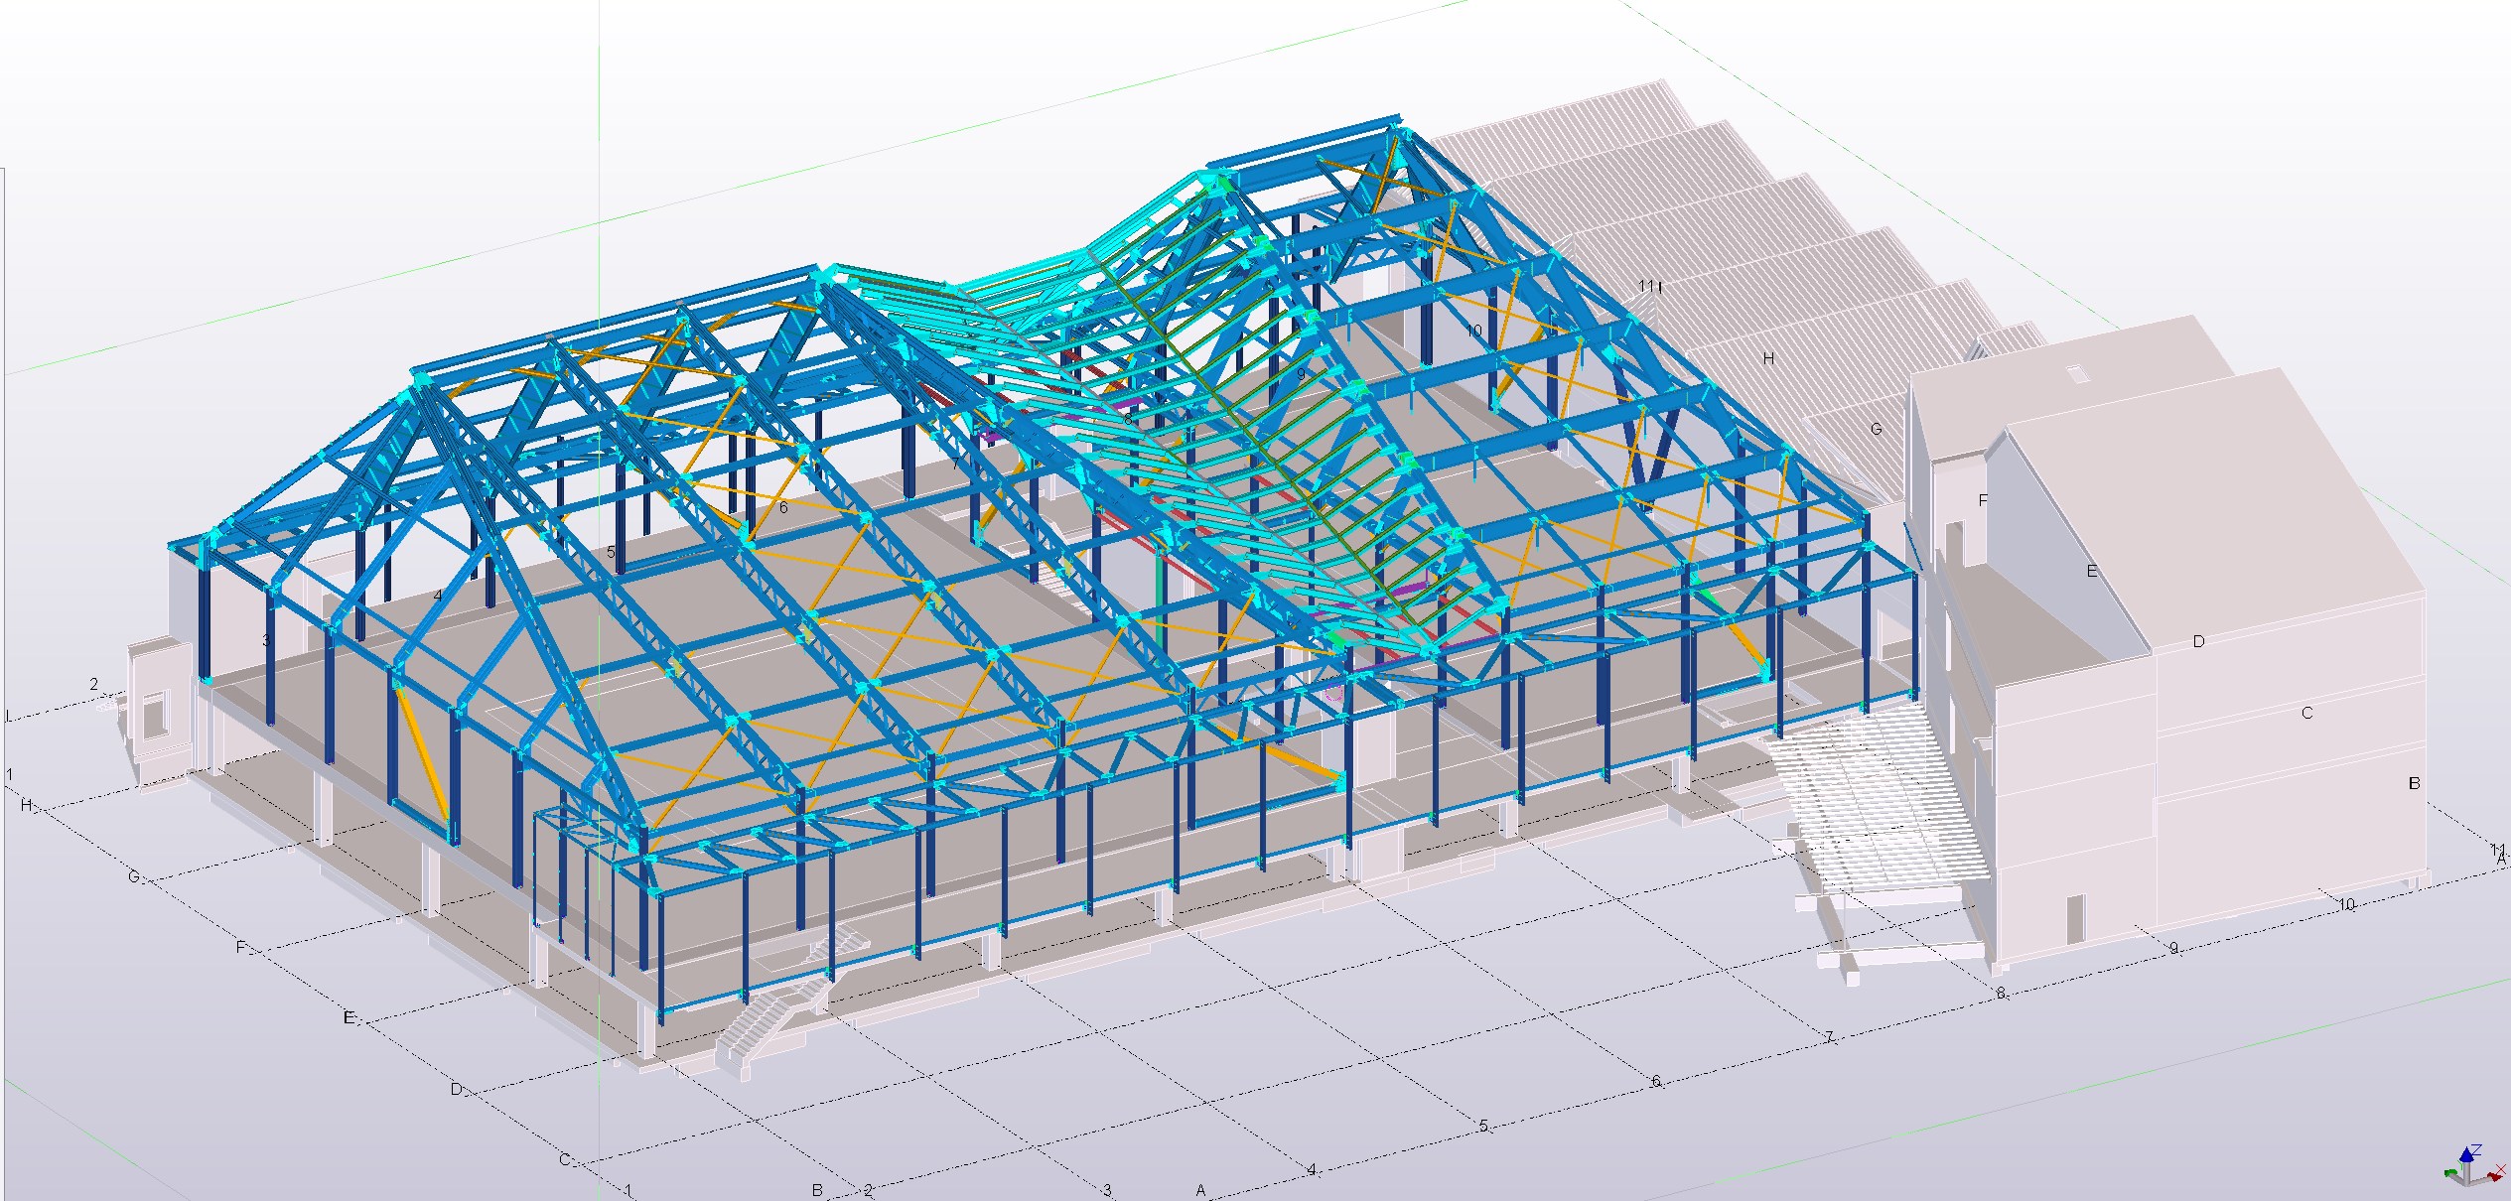2511x1201 pixels.
Task: Click grid label E on left side
Action: click(x=349, y=1018)
